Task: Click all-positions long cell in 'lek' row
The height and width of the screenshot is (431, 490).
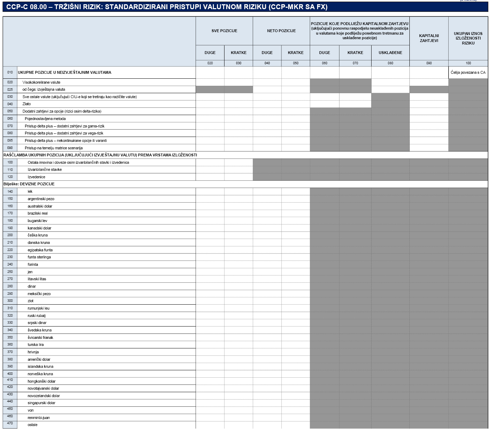Action: (x=210, y=191)
